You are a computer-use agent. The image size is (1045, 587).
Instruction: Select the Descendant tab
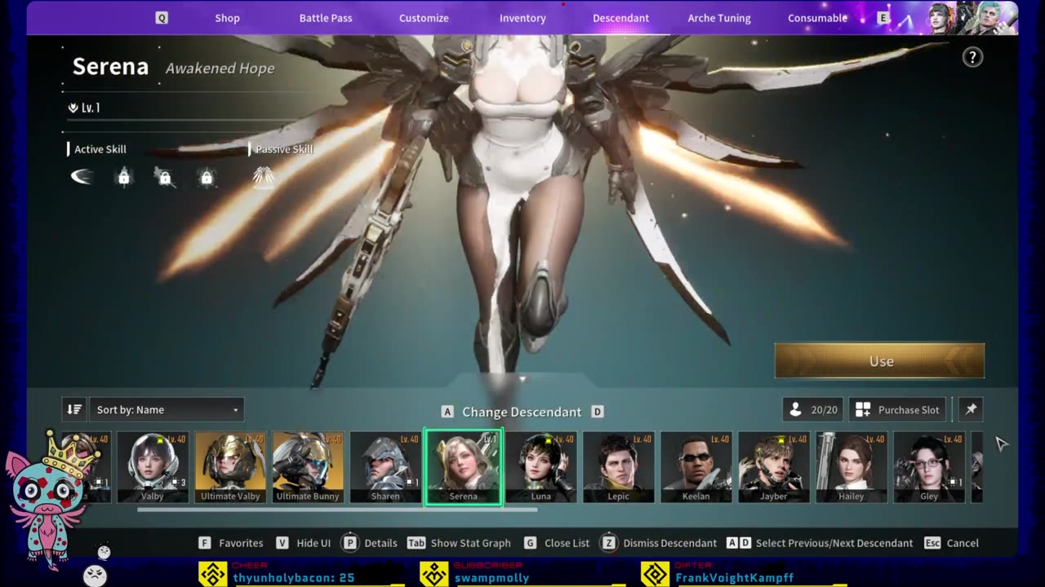click(x=620, y=18)
